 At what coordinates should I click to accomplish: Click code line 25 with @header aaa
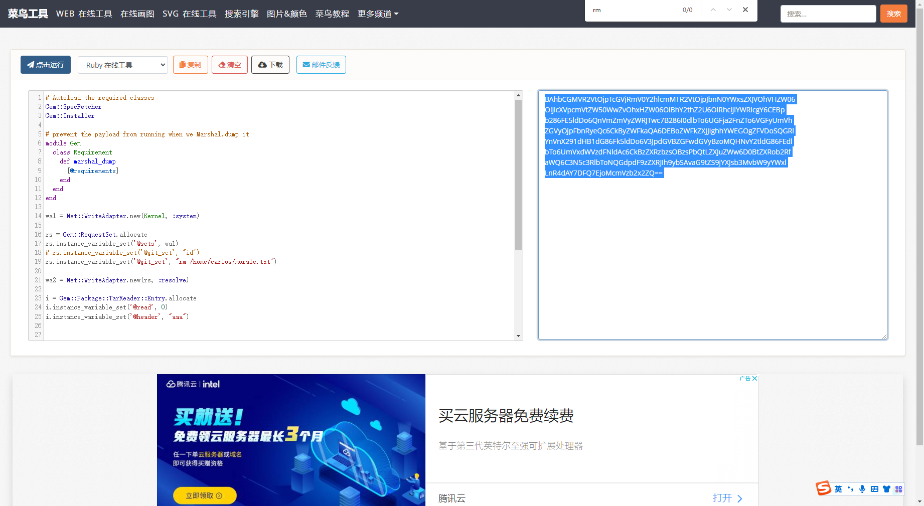coord(117,317)
